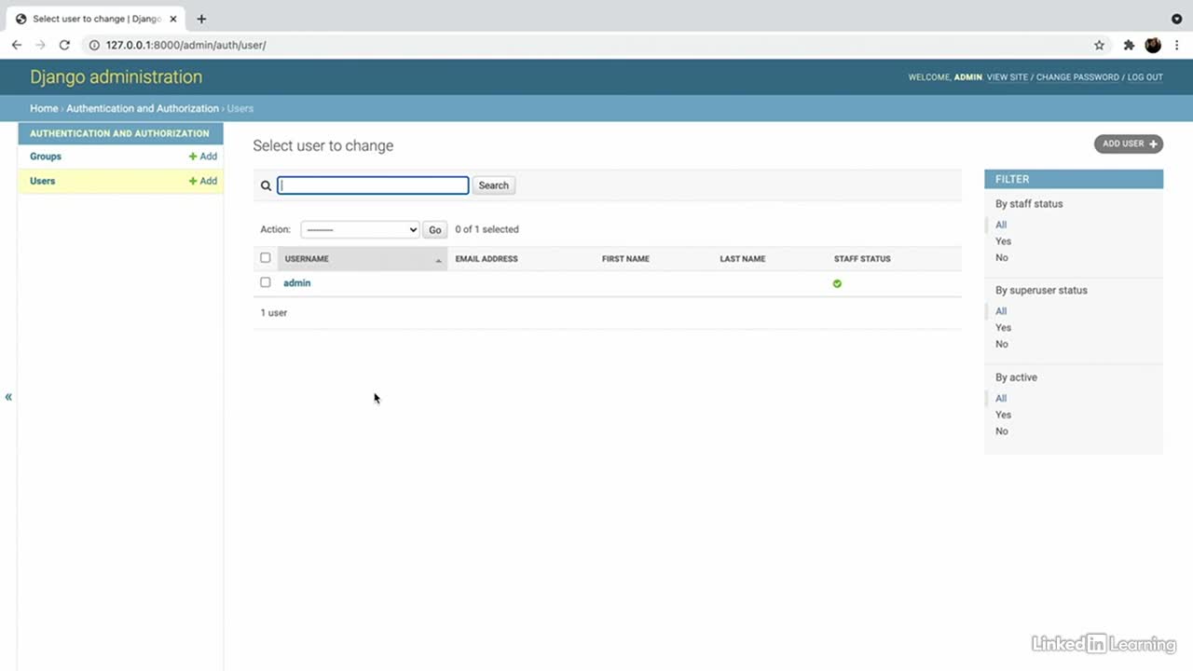Select the 'Select user to change' browser tab
The height and width of the screenshot is (671, 1193).
97,19
